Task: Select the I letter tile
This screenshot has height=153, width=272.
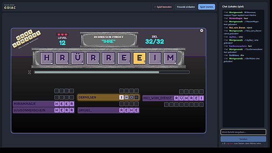Action: coord(155,58)
